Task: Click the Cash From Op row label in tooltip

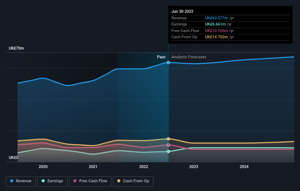Action: (184, 37)
